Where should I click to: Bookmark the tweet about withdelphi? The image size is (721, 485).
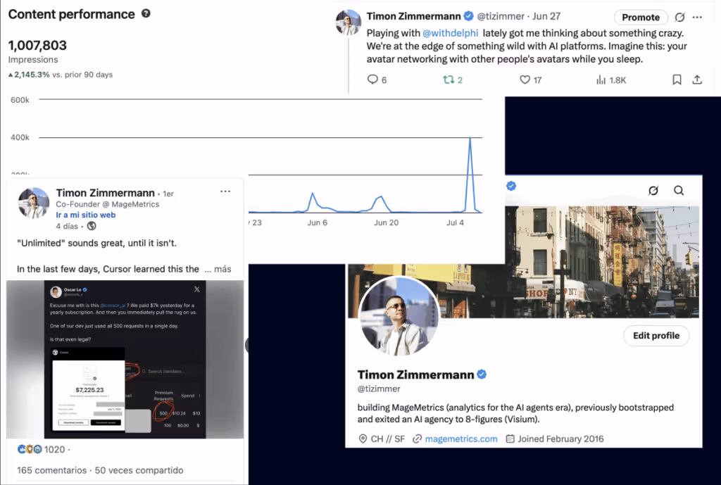pyautogui.click(x=677, y=80)
